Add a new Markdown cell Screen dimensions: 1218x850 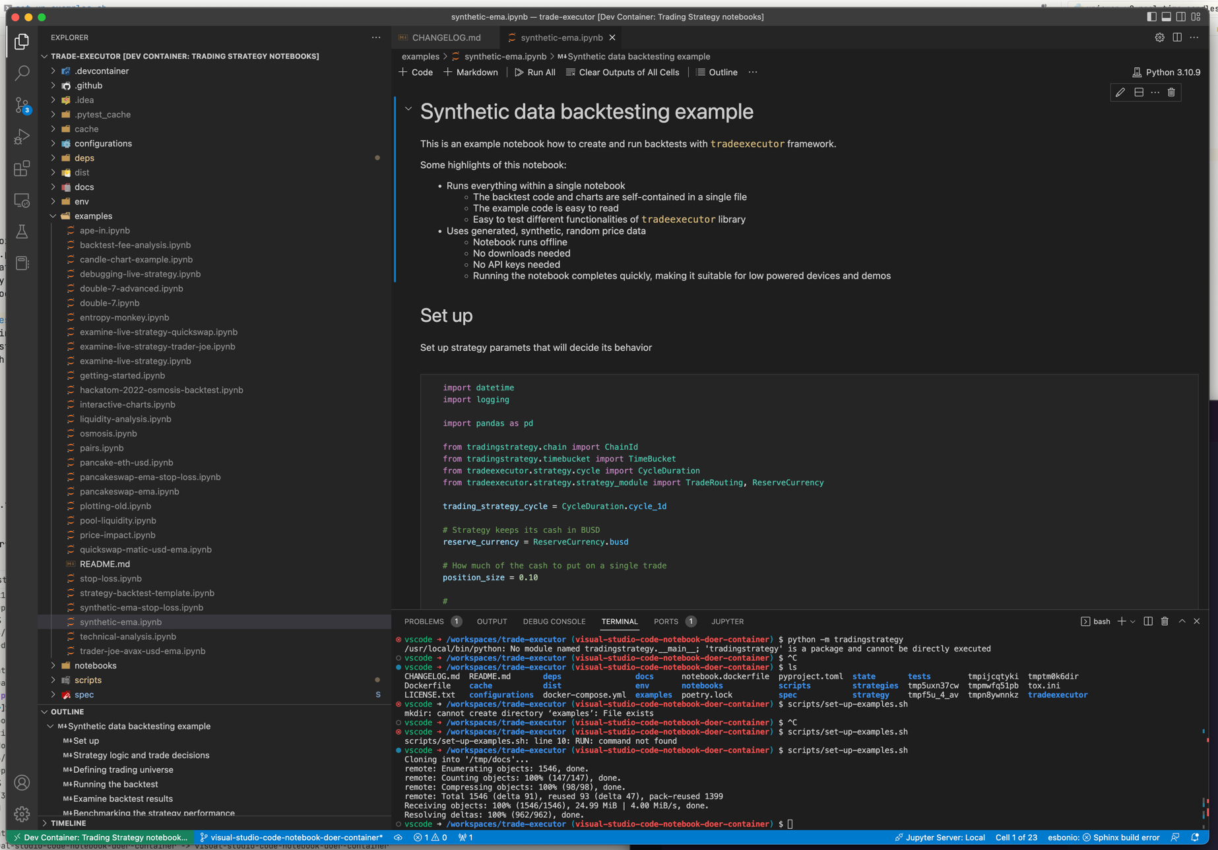[x=470, y=73]
